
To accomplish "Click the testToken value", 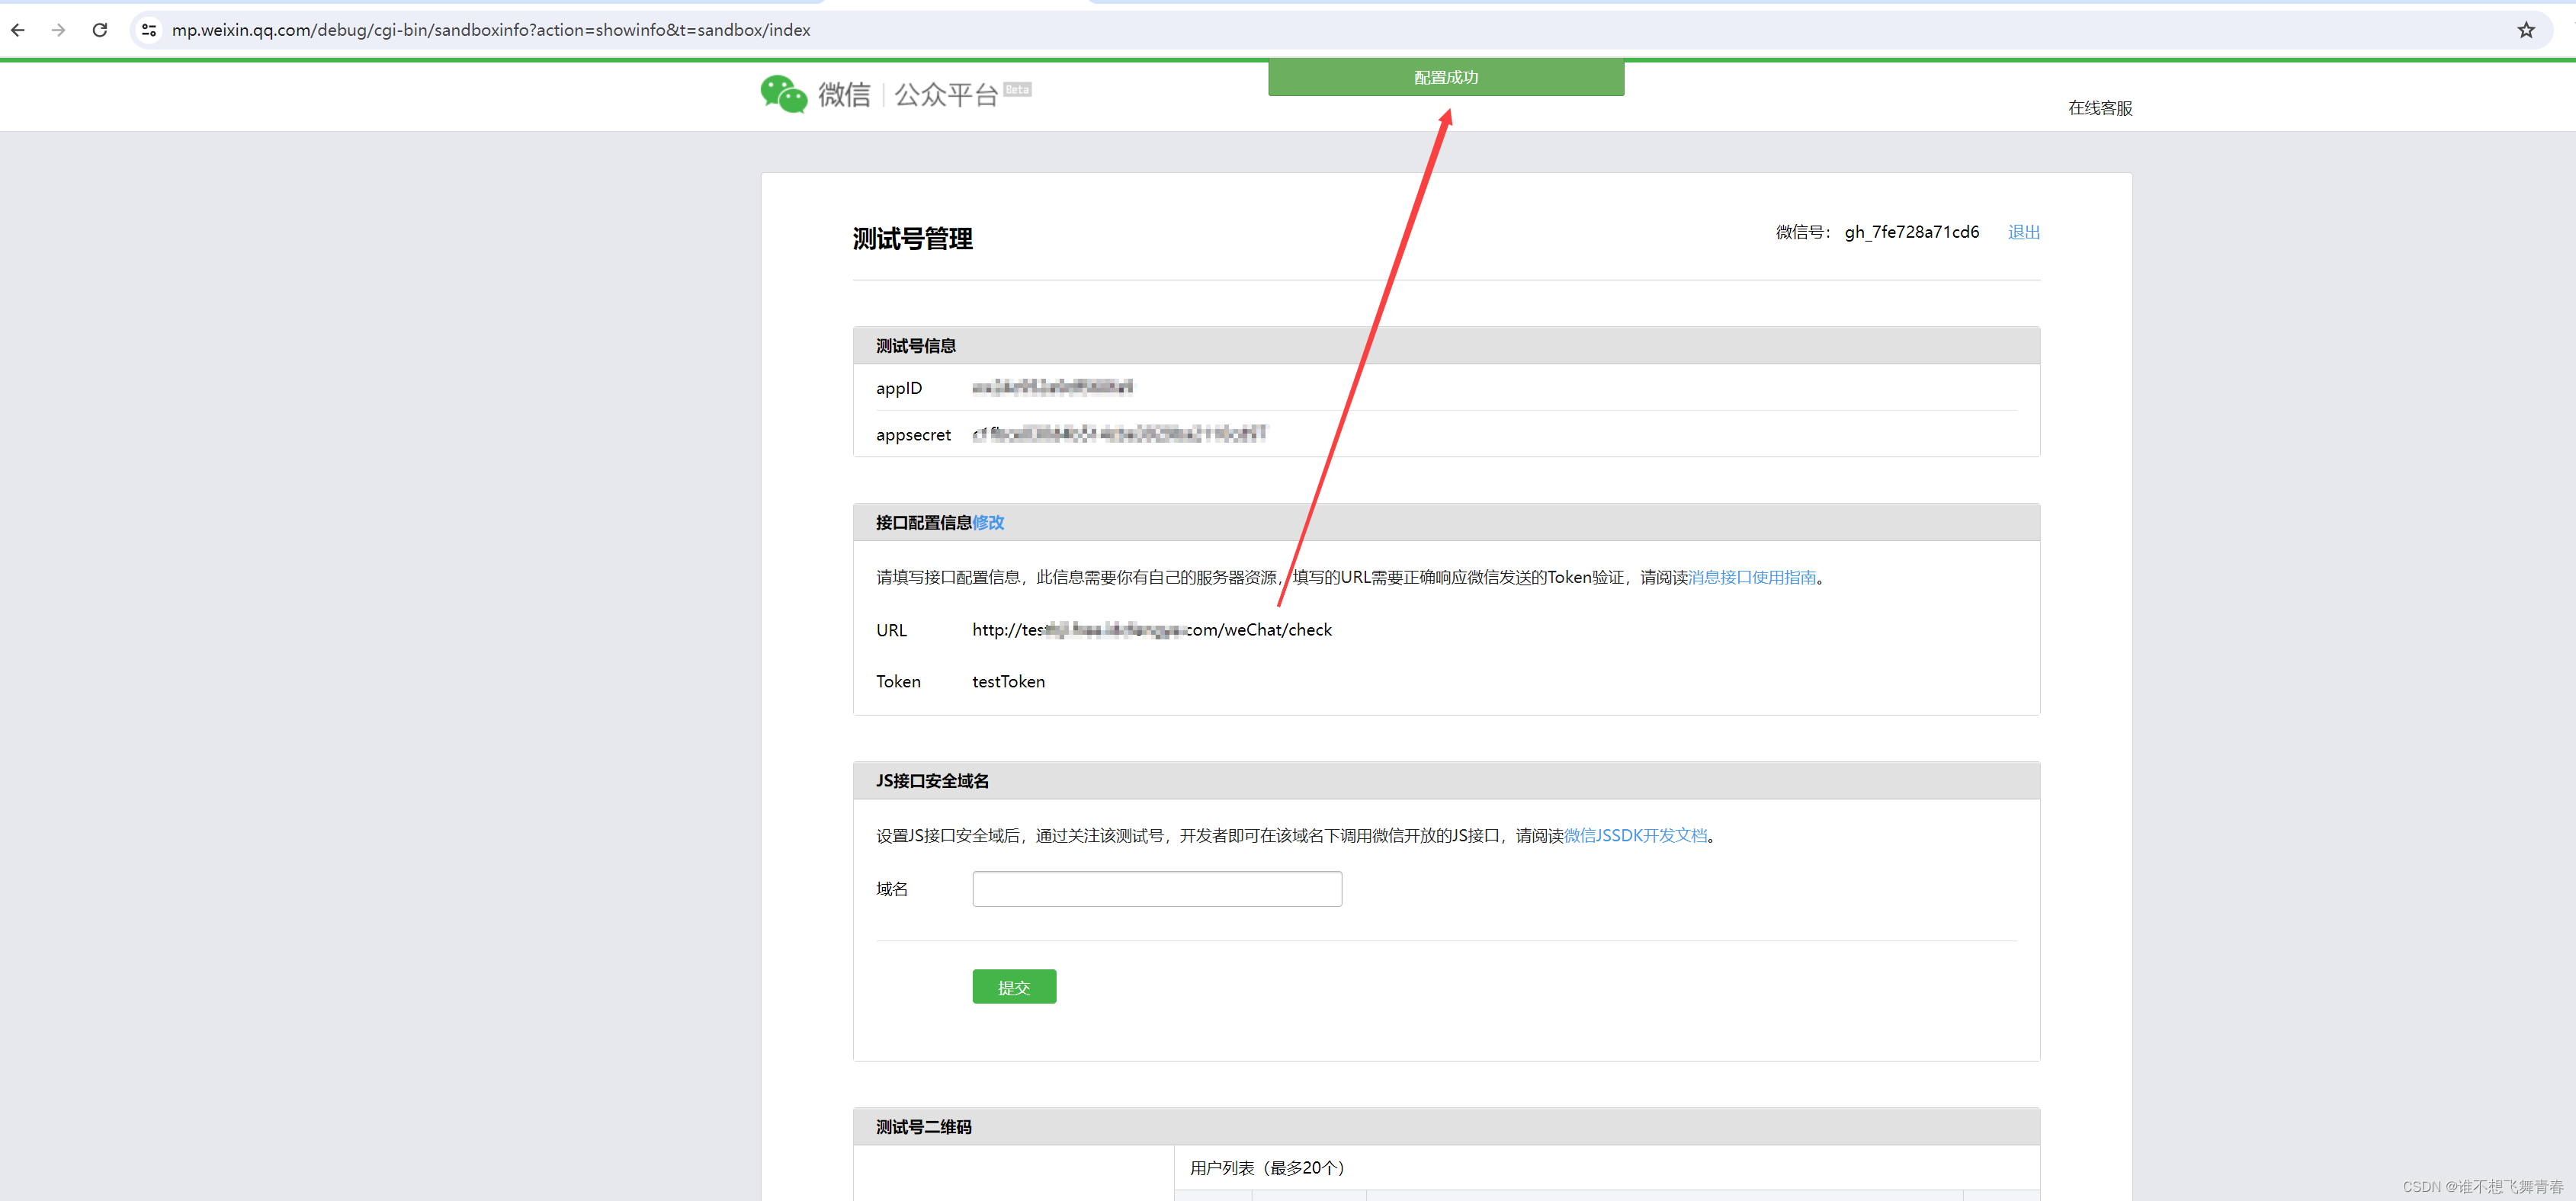I will coord(1008,681).
